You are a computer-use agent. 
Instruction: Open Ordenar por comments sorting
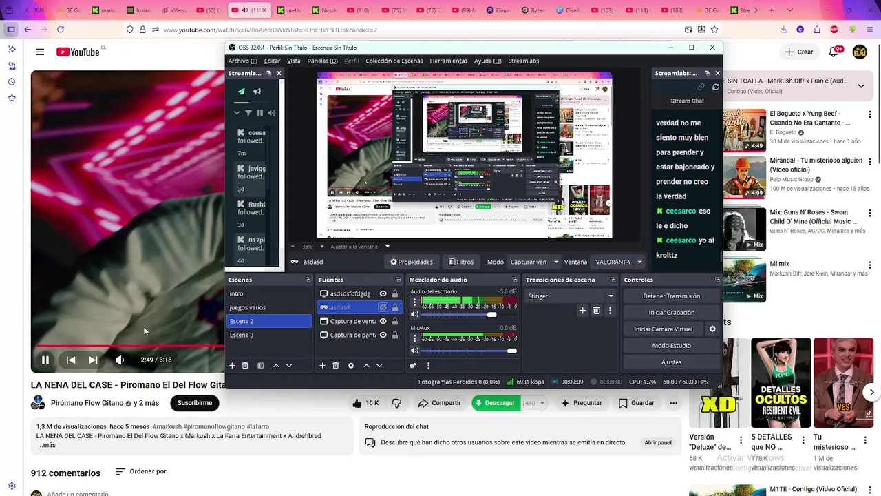pos(141,472)
